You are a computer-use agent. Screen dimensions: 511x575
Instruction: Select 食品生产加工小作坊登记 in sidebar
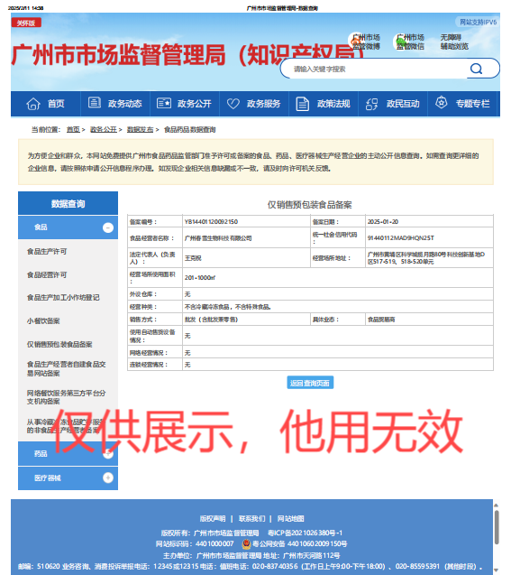(63, 298)
